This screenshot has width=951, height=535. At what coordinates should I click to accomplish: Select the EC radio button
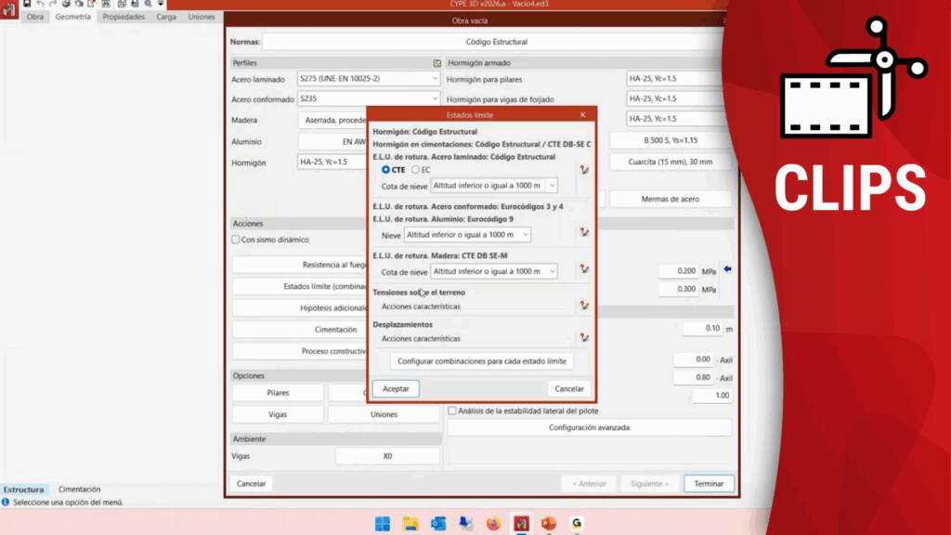(414, 170)
